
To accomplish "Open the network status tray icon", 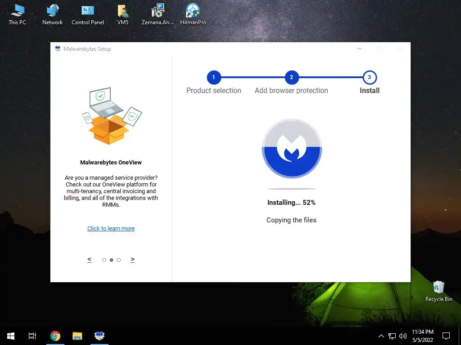I will pyautogui.click(x=392, y=336).
